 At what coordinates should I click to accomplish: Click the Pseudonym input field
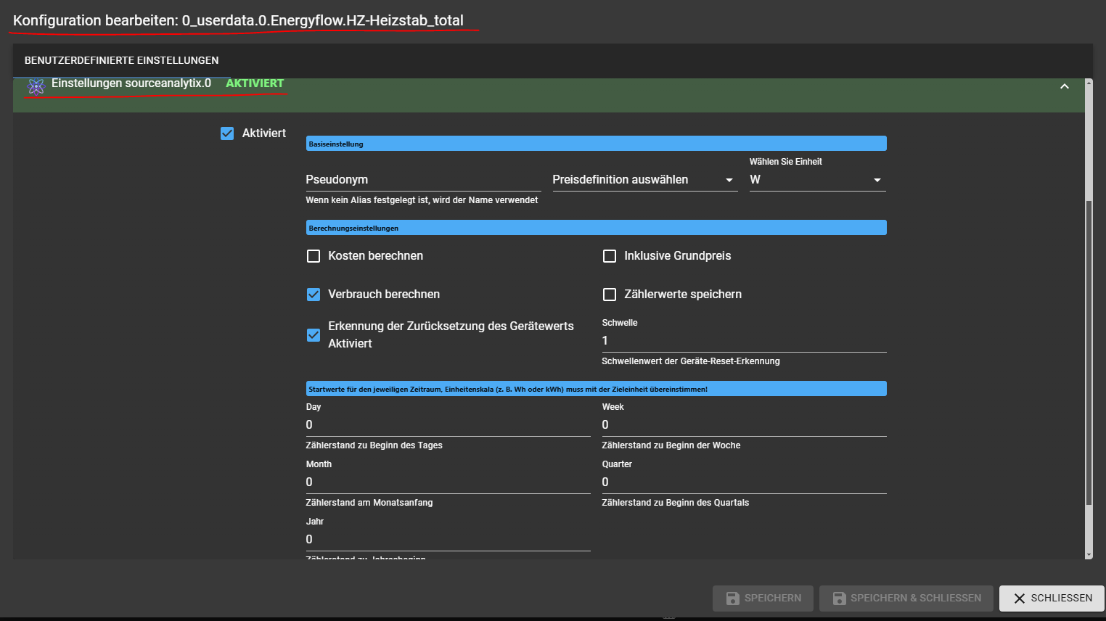click(423, 180)
